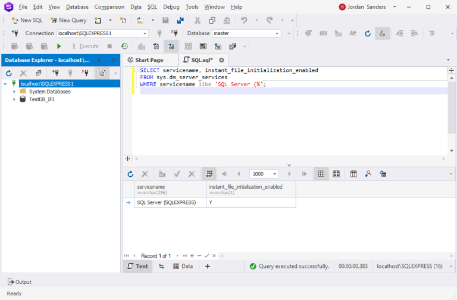457x300 pixels.
Task: Click the page size 1000 field
Action: (260, 174)
